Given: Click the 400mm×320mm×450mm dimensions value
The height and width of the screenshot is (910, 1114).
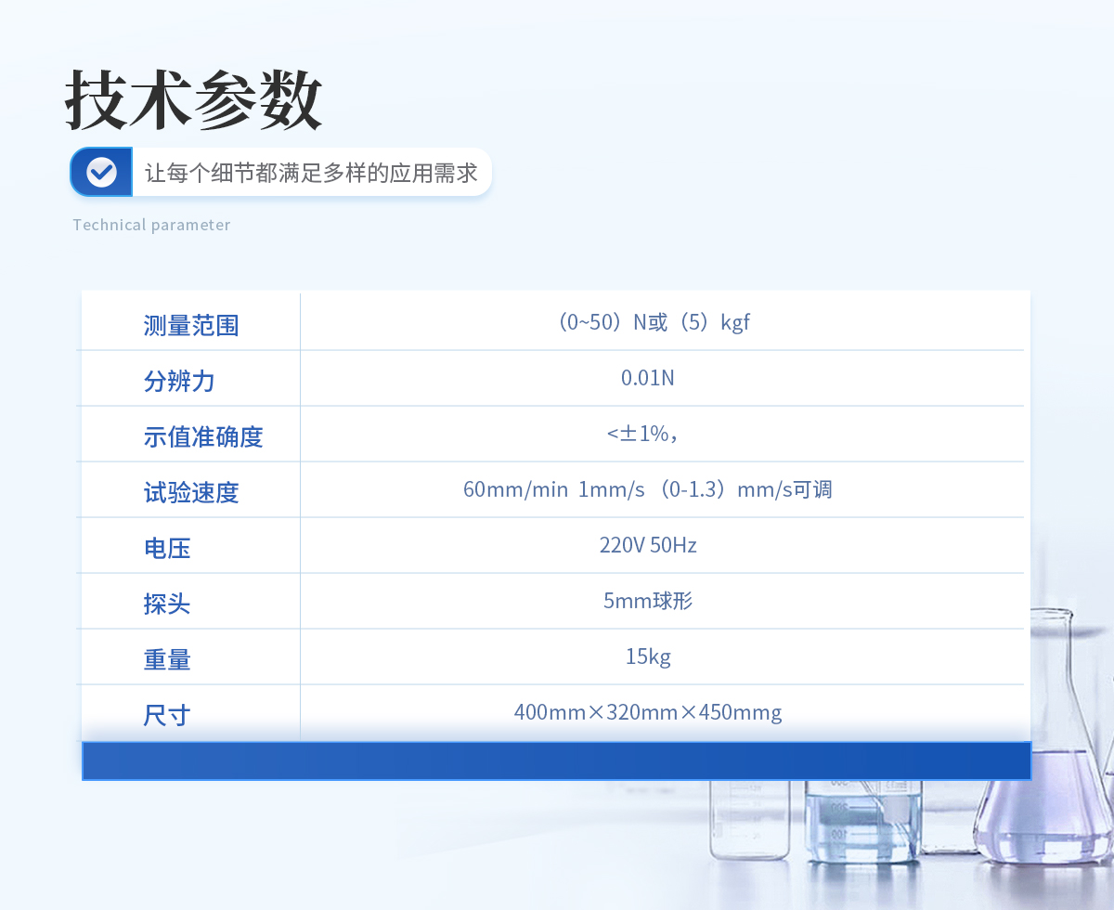Looking at the screenshot, I should pos(648,712).
